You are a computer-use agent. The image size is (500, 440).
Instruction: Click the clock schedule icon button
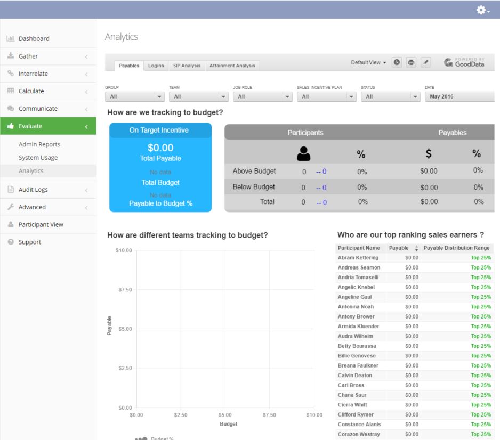pos(397,62)
